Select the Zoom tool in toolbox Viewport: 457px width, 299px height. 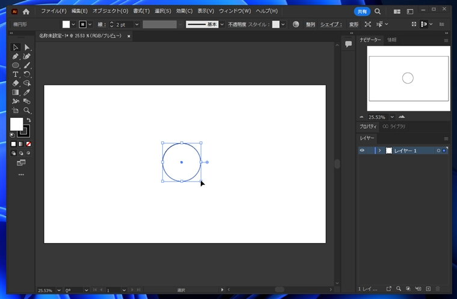pyautogui.click(x=27, y=111)
